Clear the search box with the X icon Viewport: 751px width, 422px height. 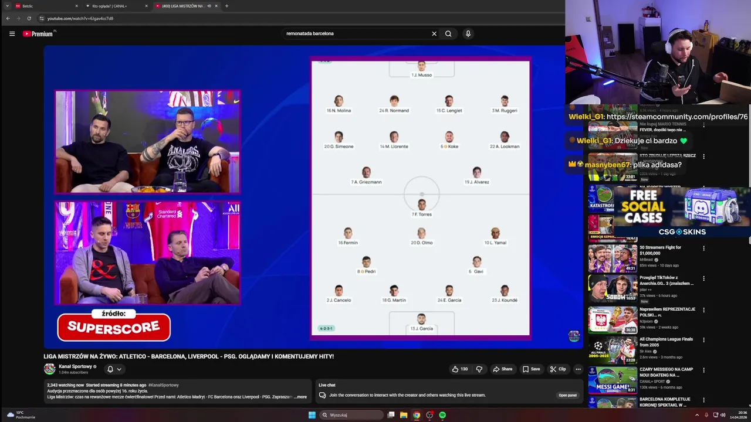434,34
